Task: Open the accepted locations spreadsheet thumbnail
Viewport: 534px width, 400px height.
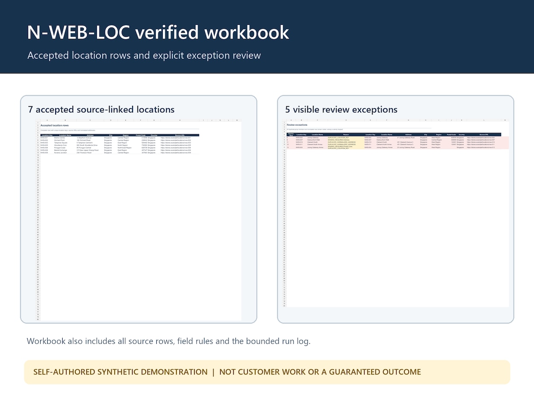Action: point(139,220)
